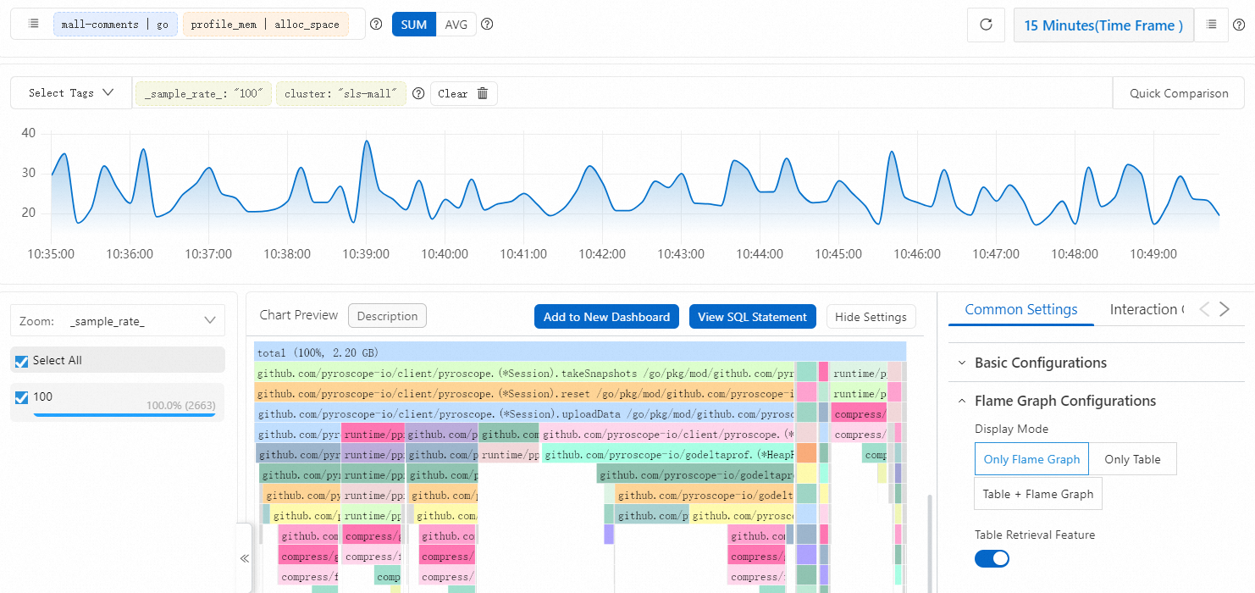Click the 100.0% (2663) value text

point(180,406)
